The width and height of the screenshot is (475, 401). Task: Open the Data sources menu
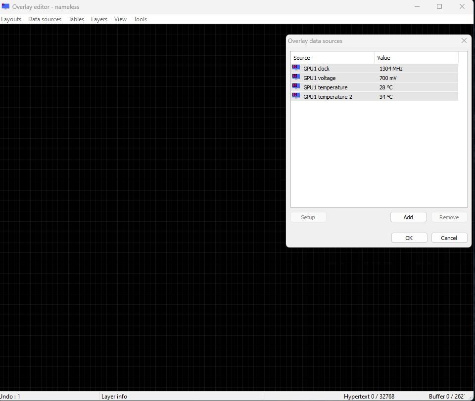(45, 19)
